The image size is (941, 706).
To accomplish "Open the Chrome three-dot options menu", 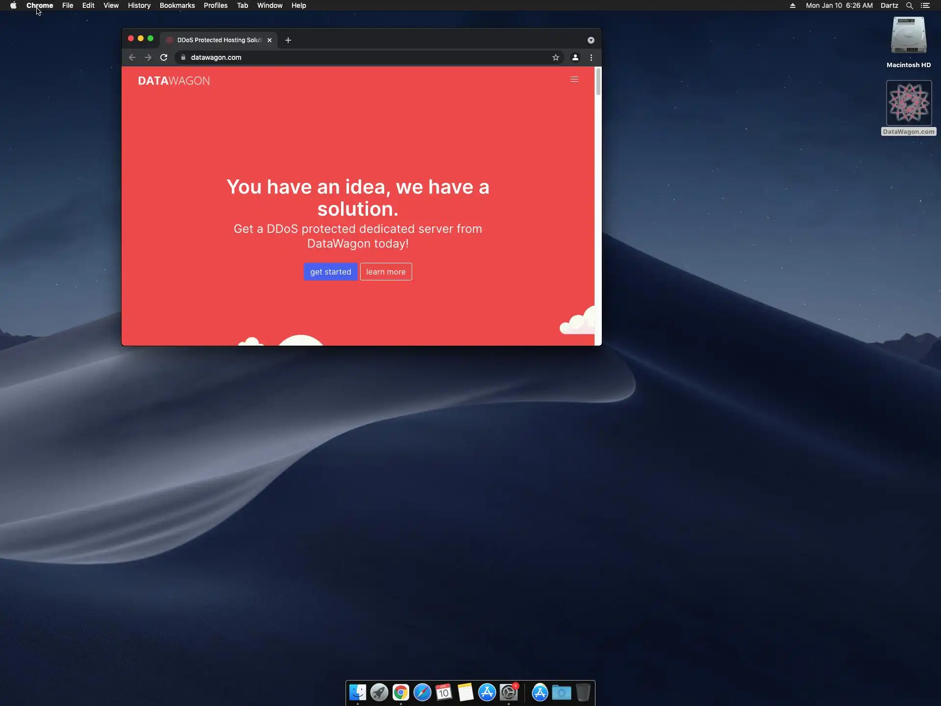I will [591, 57].
